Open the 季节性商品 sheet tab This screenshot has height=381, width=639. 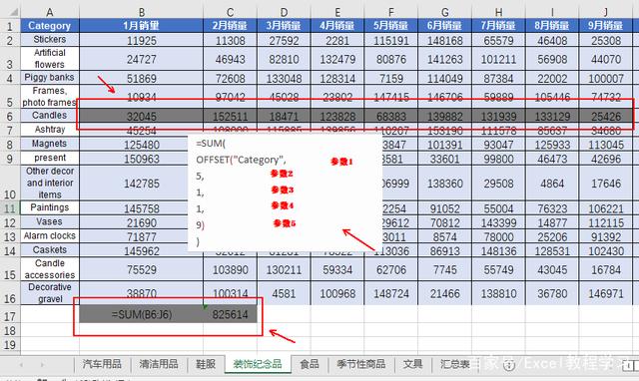coord(361,363)
